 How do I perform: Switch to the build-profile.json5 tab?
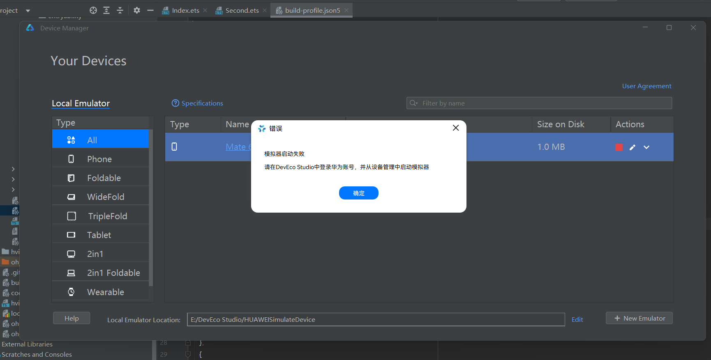(x=312, y=10)
